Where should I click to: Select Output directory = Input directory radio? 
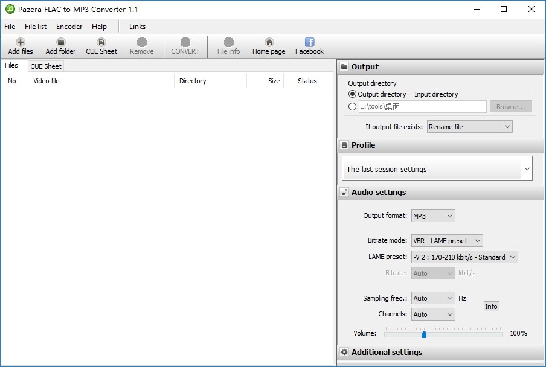click(352, 94)
